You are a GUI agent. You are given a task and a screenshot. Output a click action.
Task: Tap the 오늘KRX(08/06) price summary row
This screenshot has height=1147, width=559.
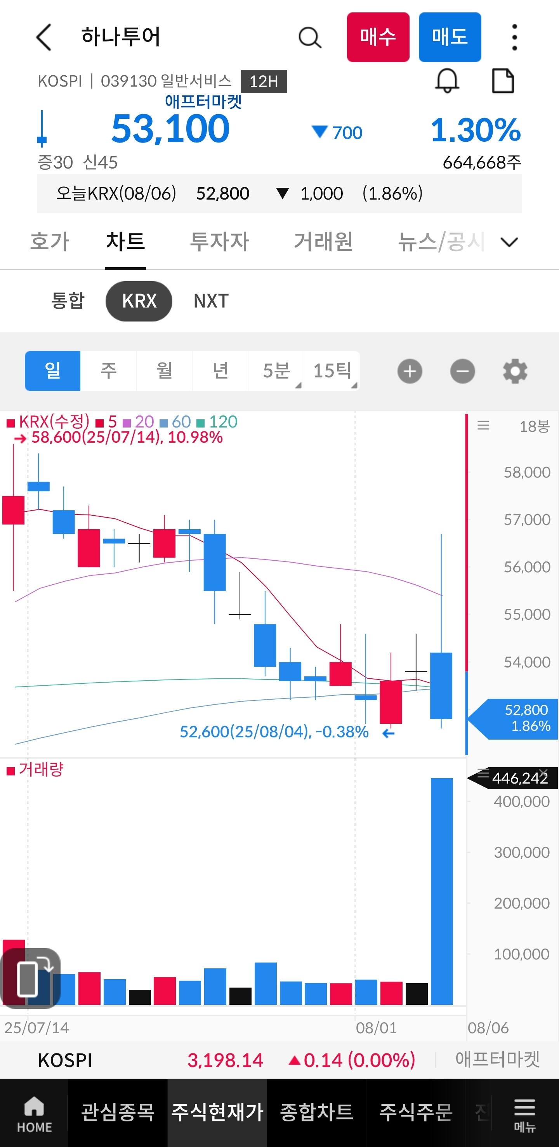tap(279, 194)
